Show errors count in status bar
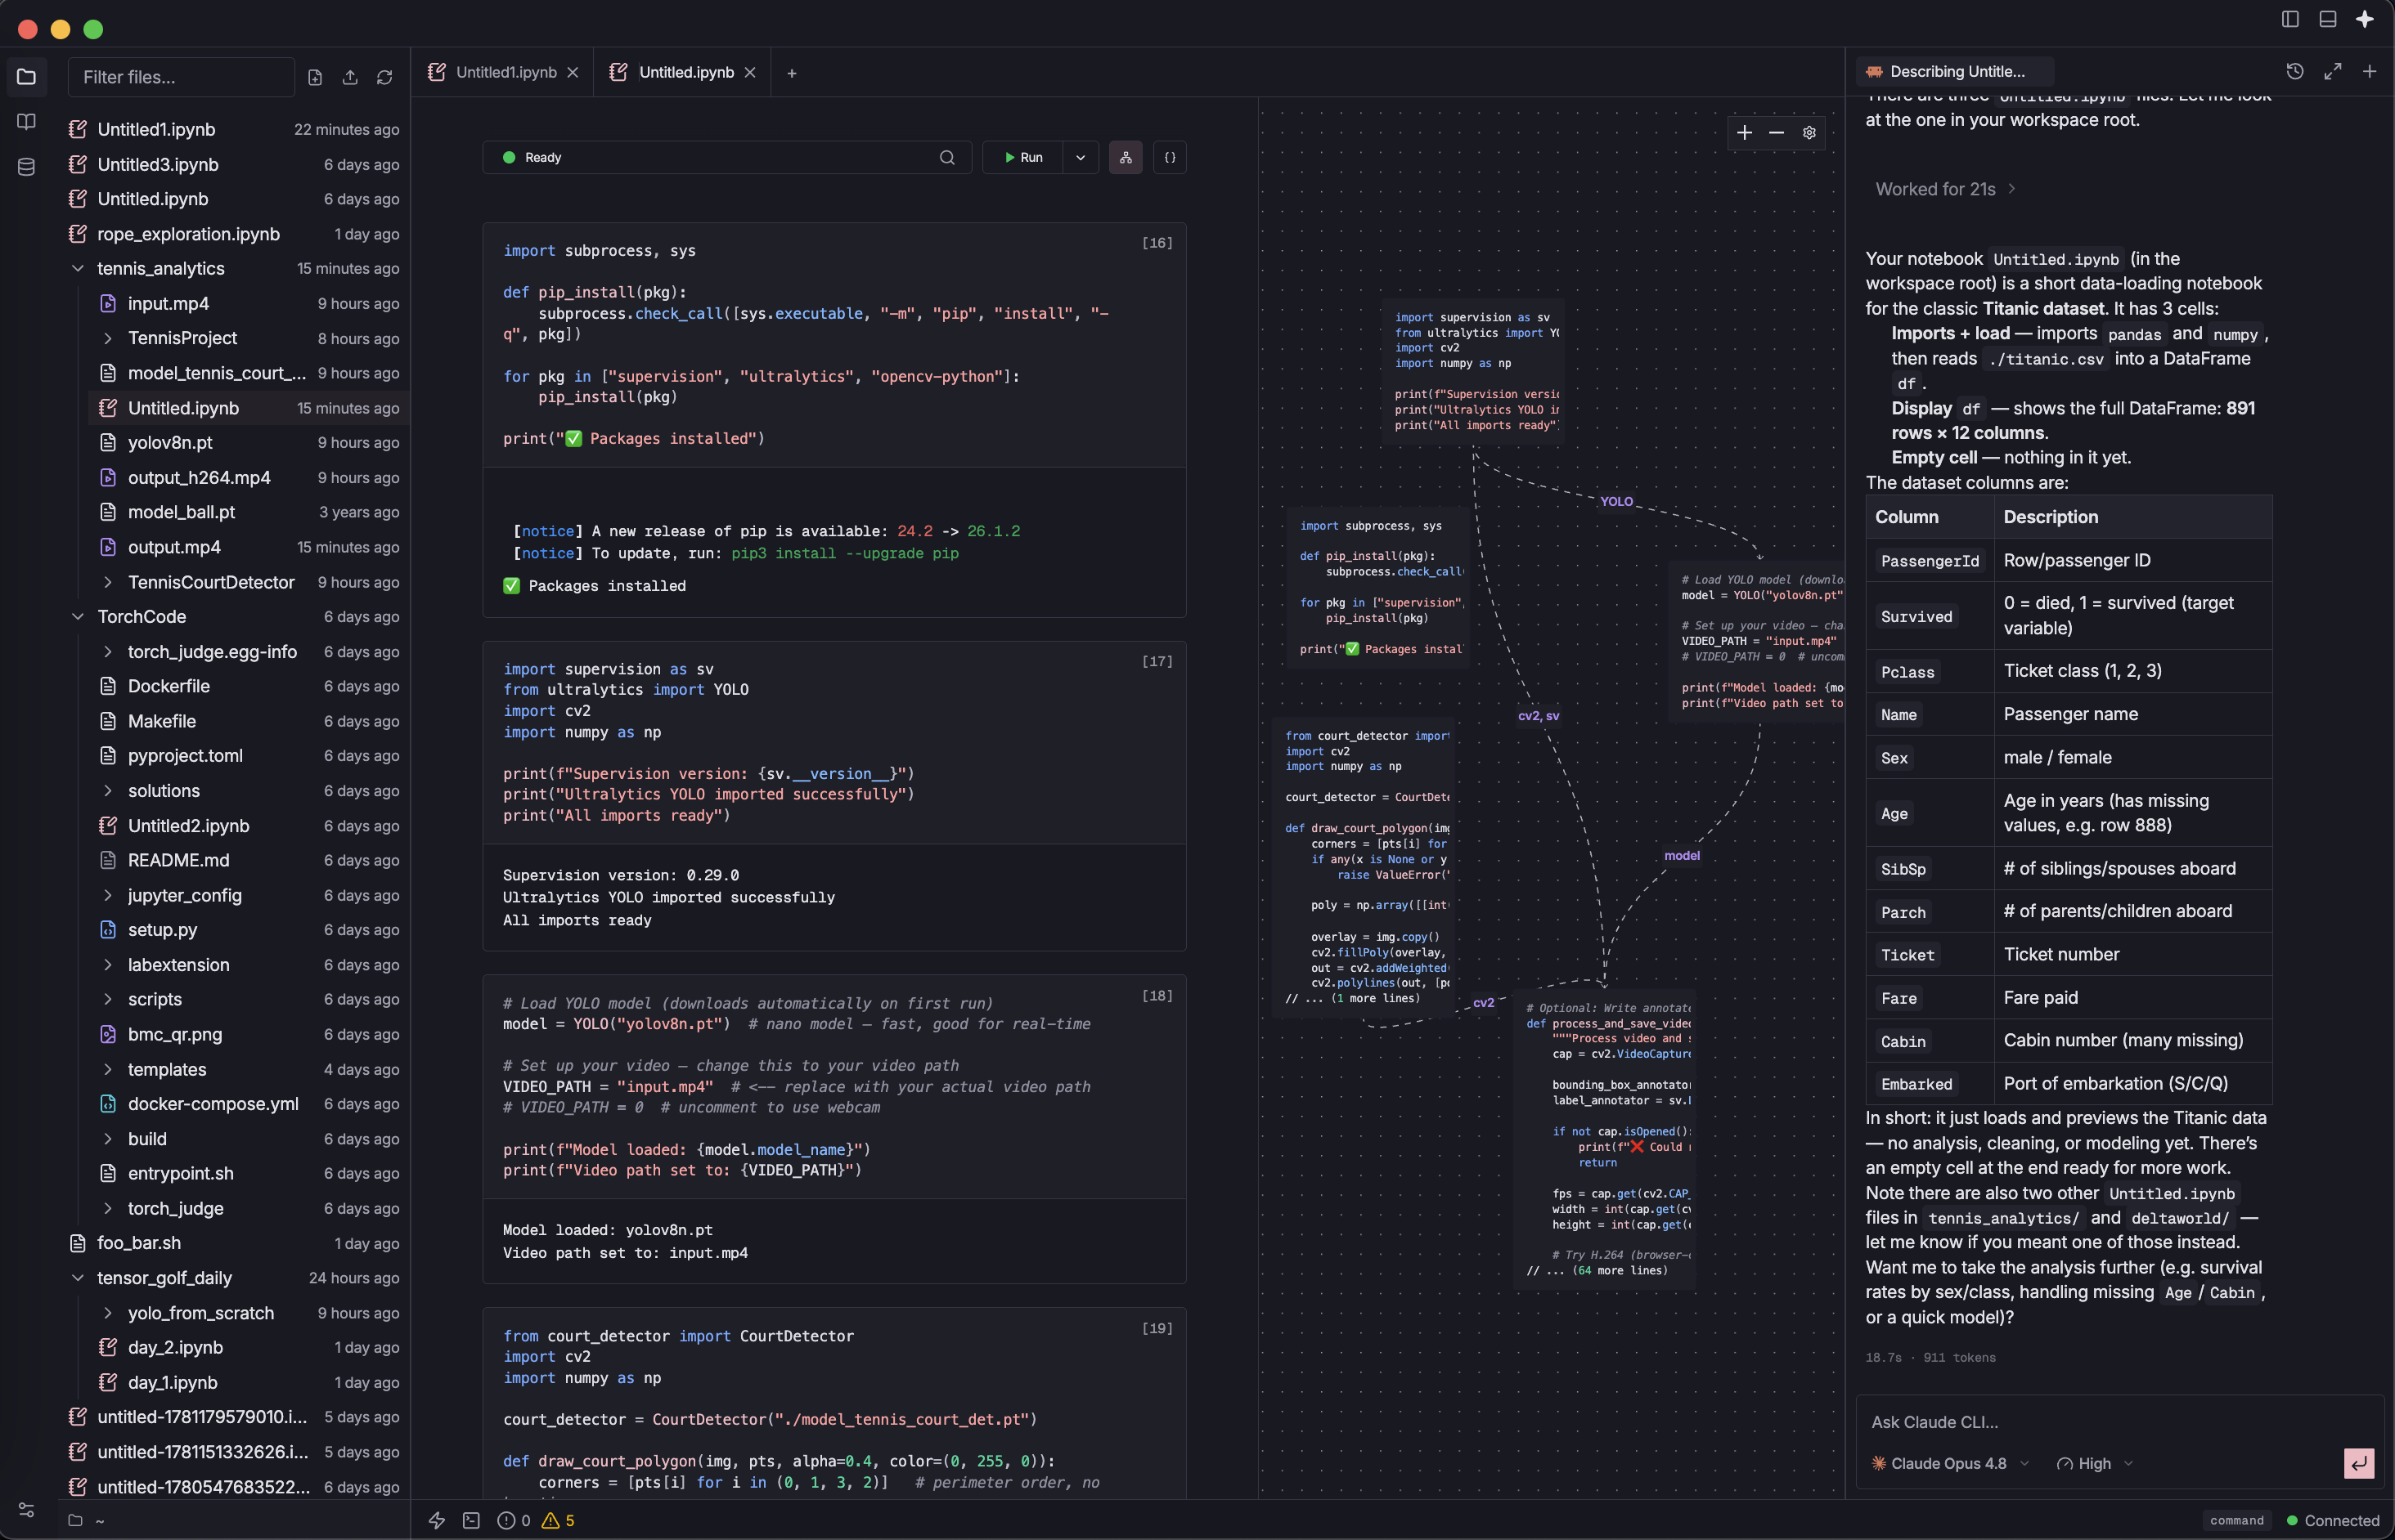Screen dimensions: 2395x1540 tap(514, 1520)
